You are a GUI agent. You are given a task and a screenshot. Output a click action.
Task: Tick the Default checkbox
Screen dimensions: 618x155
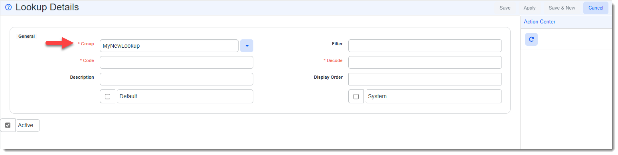[107, 96]
